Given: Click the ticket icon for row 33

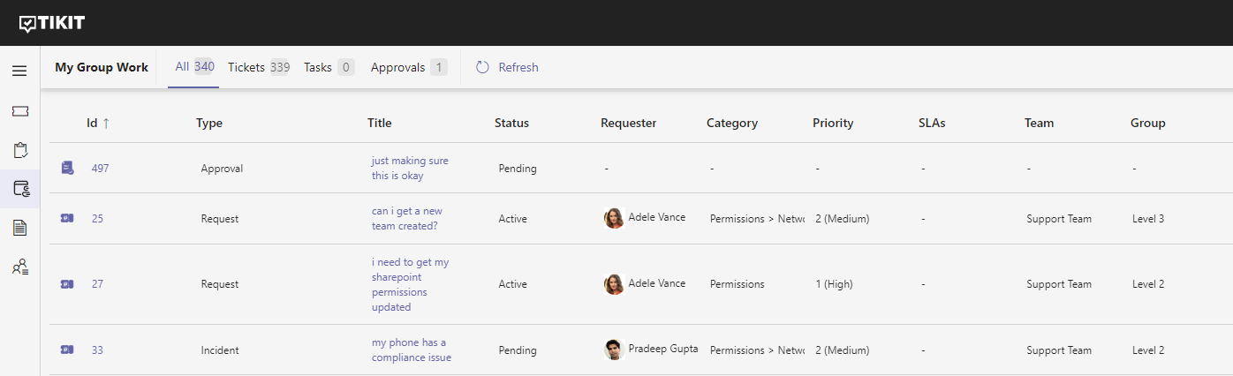Looking at the screenshot, I should pos(67,350).
